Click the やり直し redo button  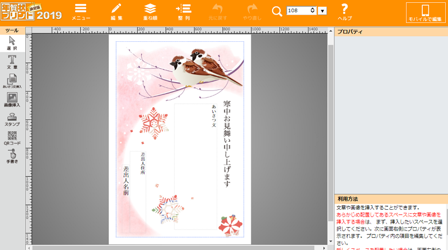(251, 12)
